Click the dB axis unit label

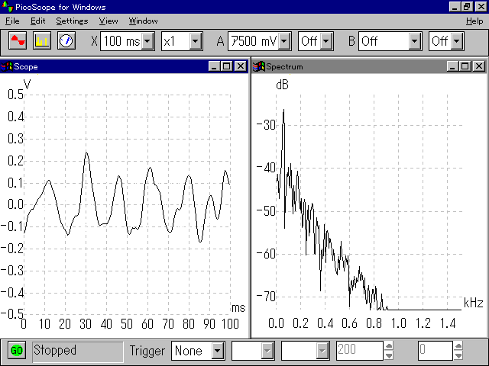[x=282, y=85]
